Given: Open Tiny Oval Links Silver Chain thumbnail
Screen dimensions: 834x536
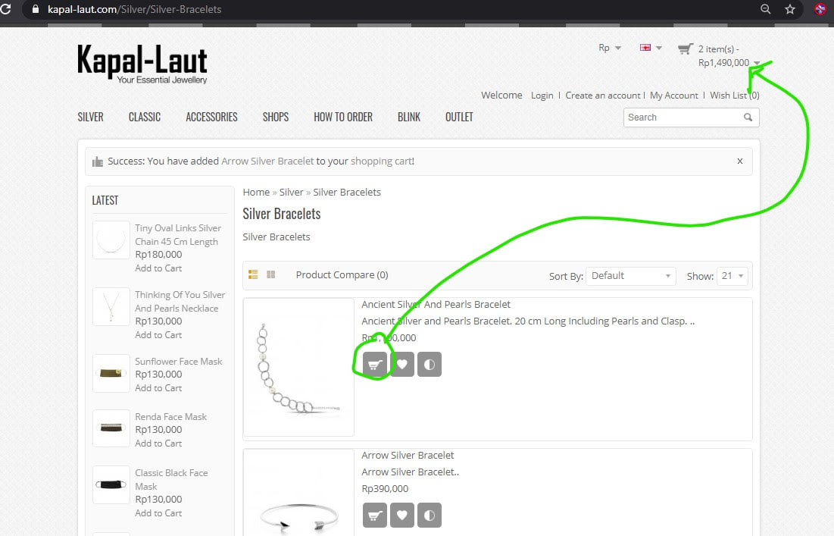Looking at the screenshot, I should point(111,240).
